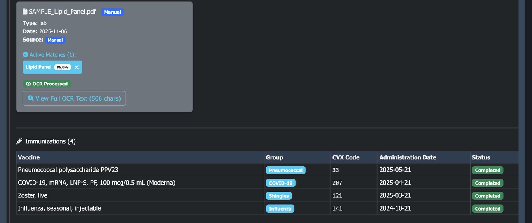Click the PDF file icon beside SAMPLE_Lipid_Panel.pdf
This screenshot has width=532, height=223.
(x=25, y=12)
